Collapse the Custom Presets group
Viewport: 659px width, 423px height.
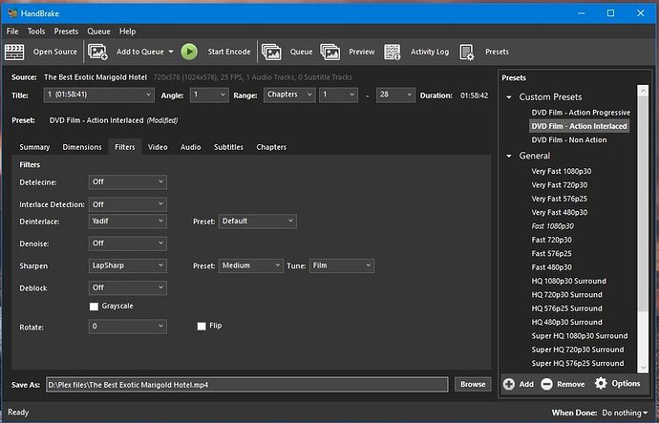coord(510,97)
